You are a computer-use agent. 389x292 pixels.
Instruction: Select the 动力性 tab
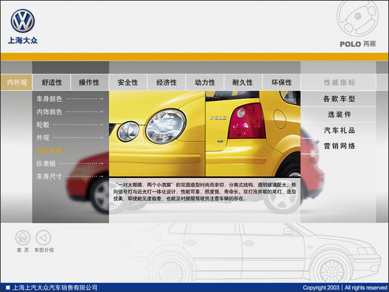tap(205, 82)
